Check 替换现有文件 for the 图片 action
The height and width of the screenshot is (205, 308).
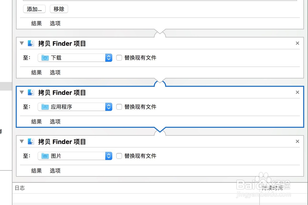click(119, 156)
